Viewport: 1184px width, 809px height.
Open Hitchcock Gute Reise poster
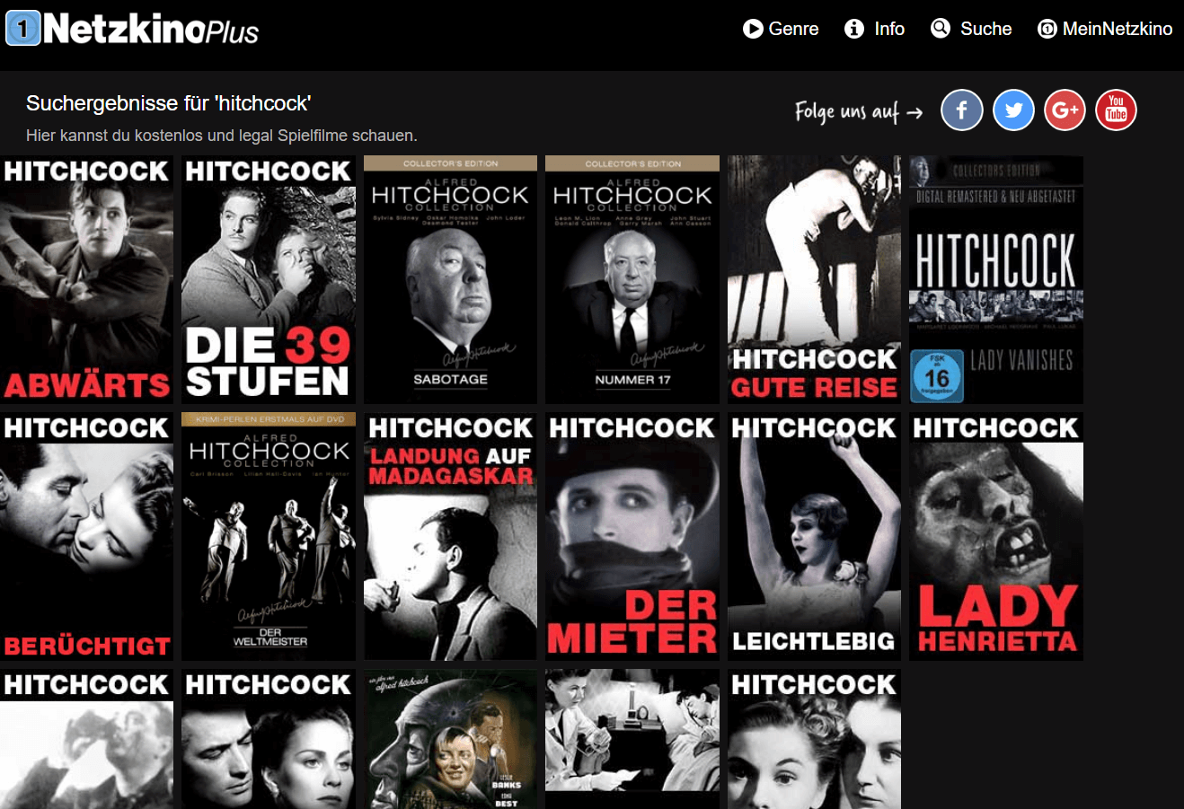[814, 279]
